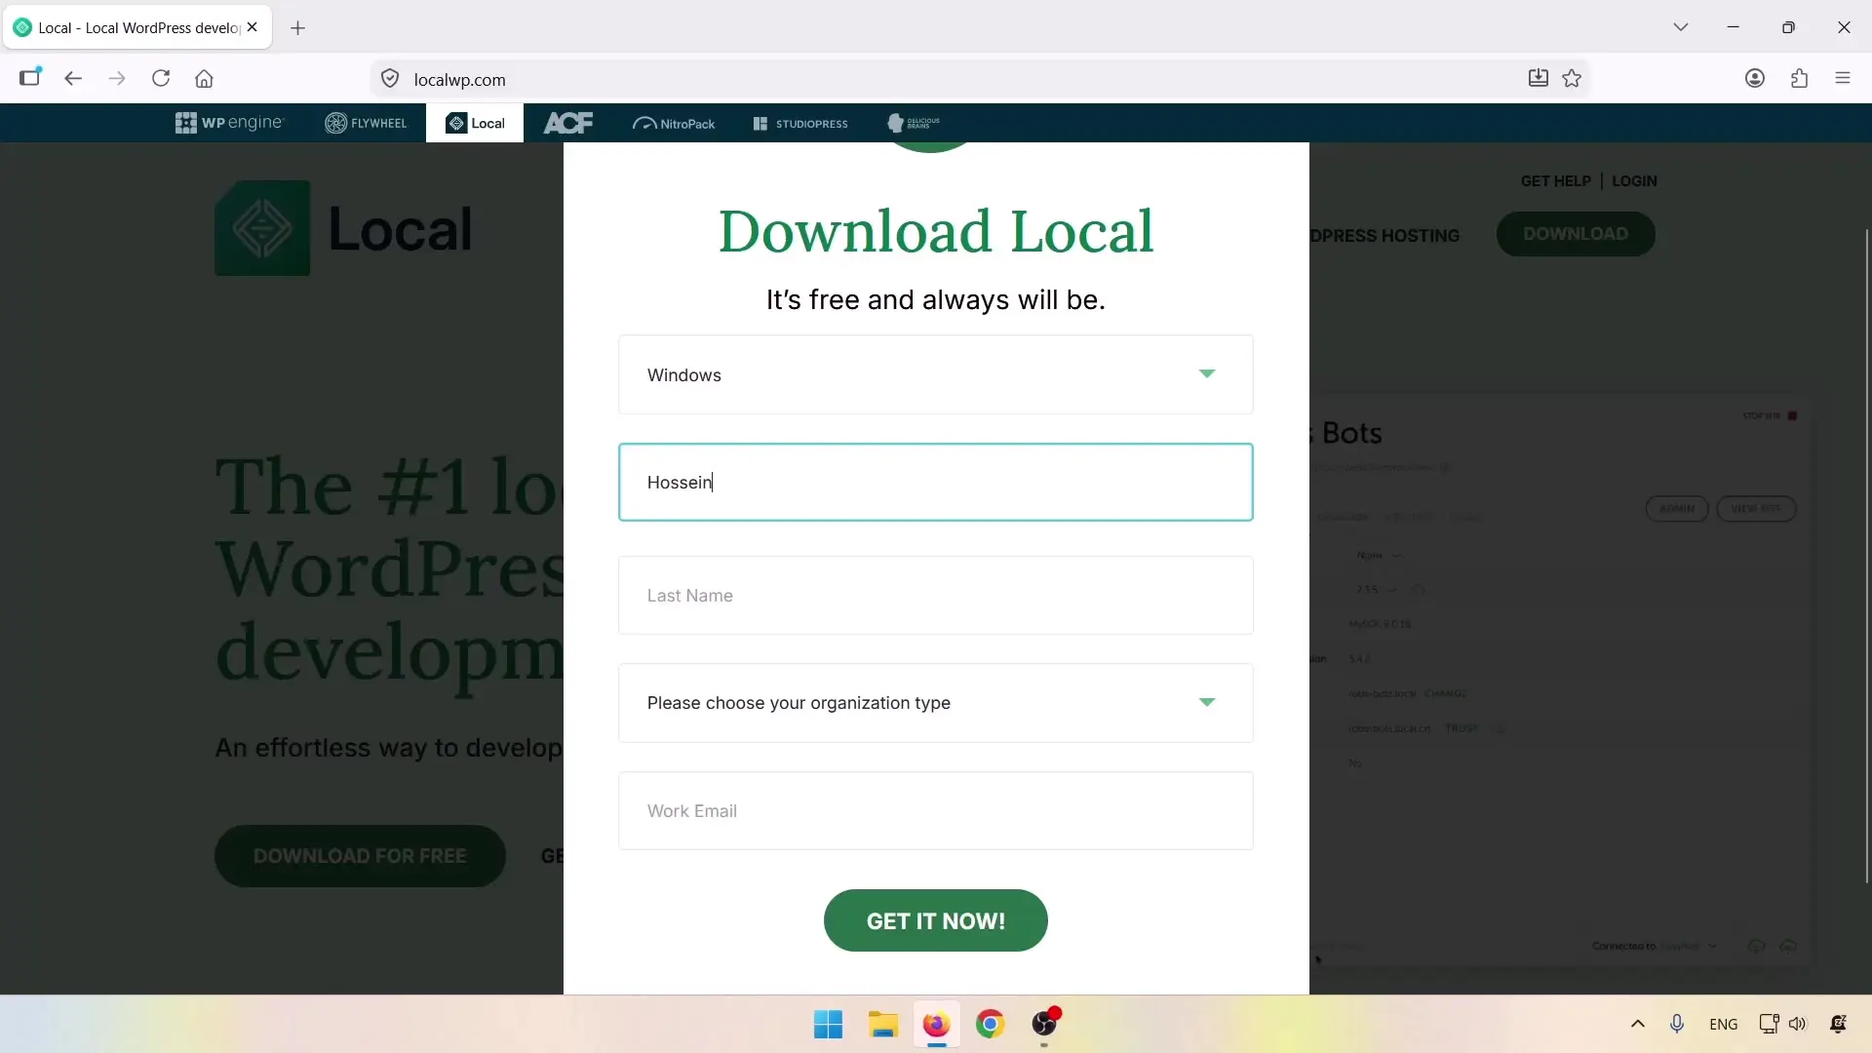This screenshot has height=1053, width=1872.
Task: Open the recorder app in taskbar
Action: [1044, 1025]
